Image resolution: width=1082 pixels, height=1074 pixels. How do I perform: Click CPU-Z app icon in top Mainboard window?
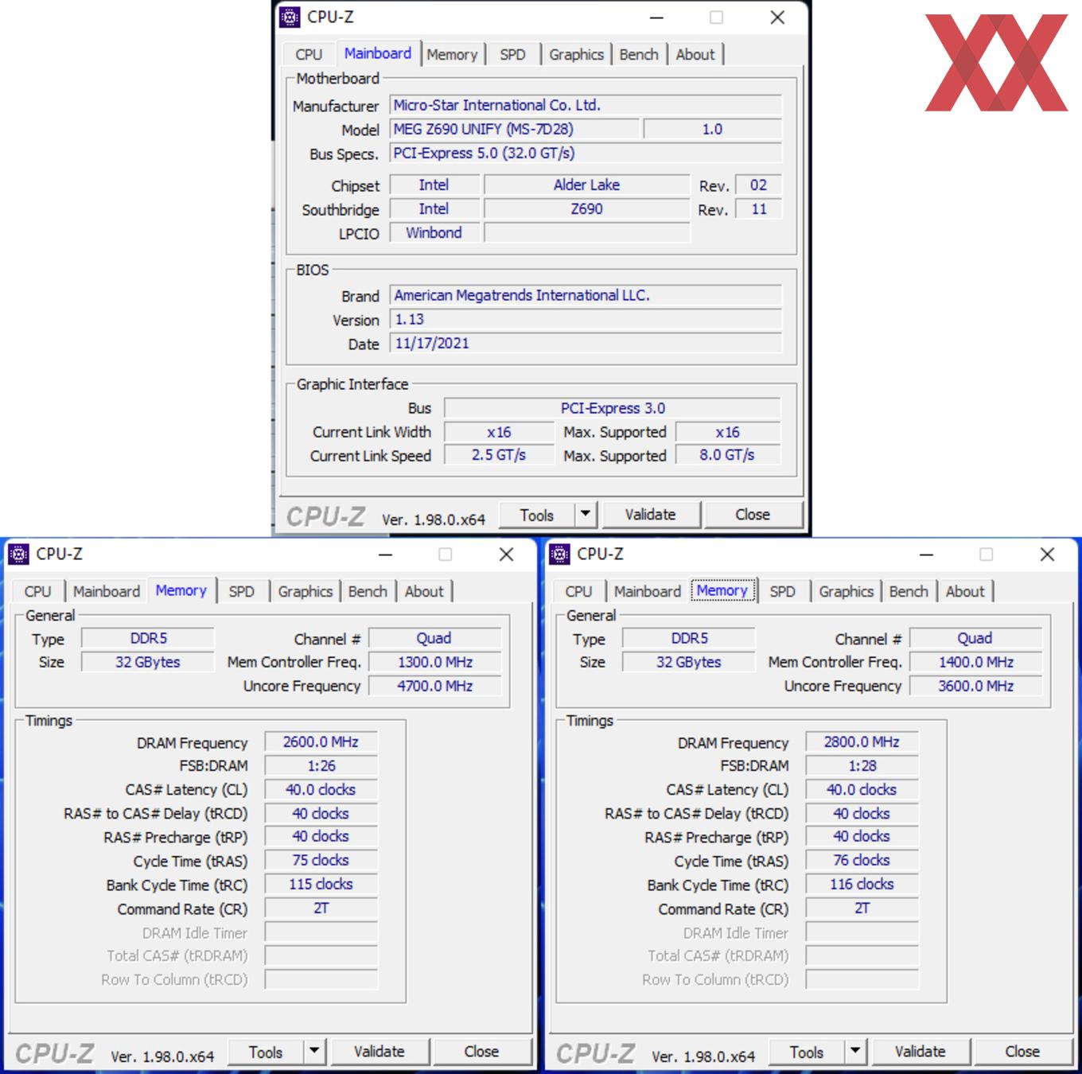coord(290,17)
